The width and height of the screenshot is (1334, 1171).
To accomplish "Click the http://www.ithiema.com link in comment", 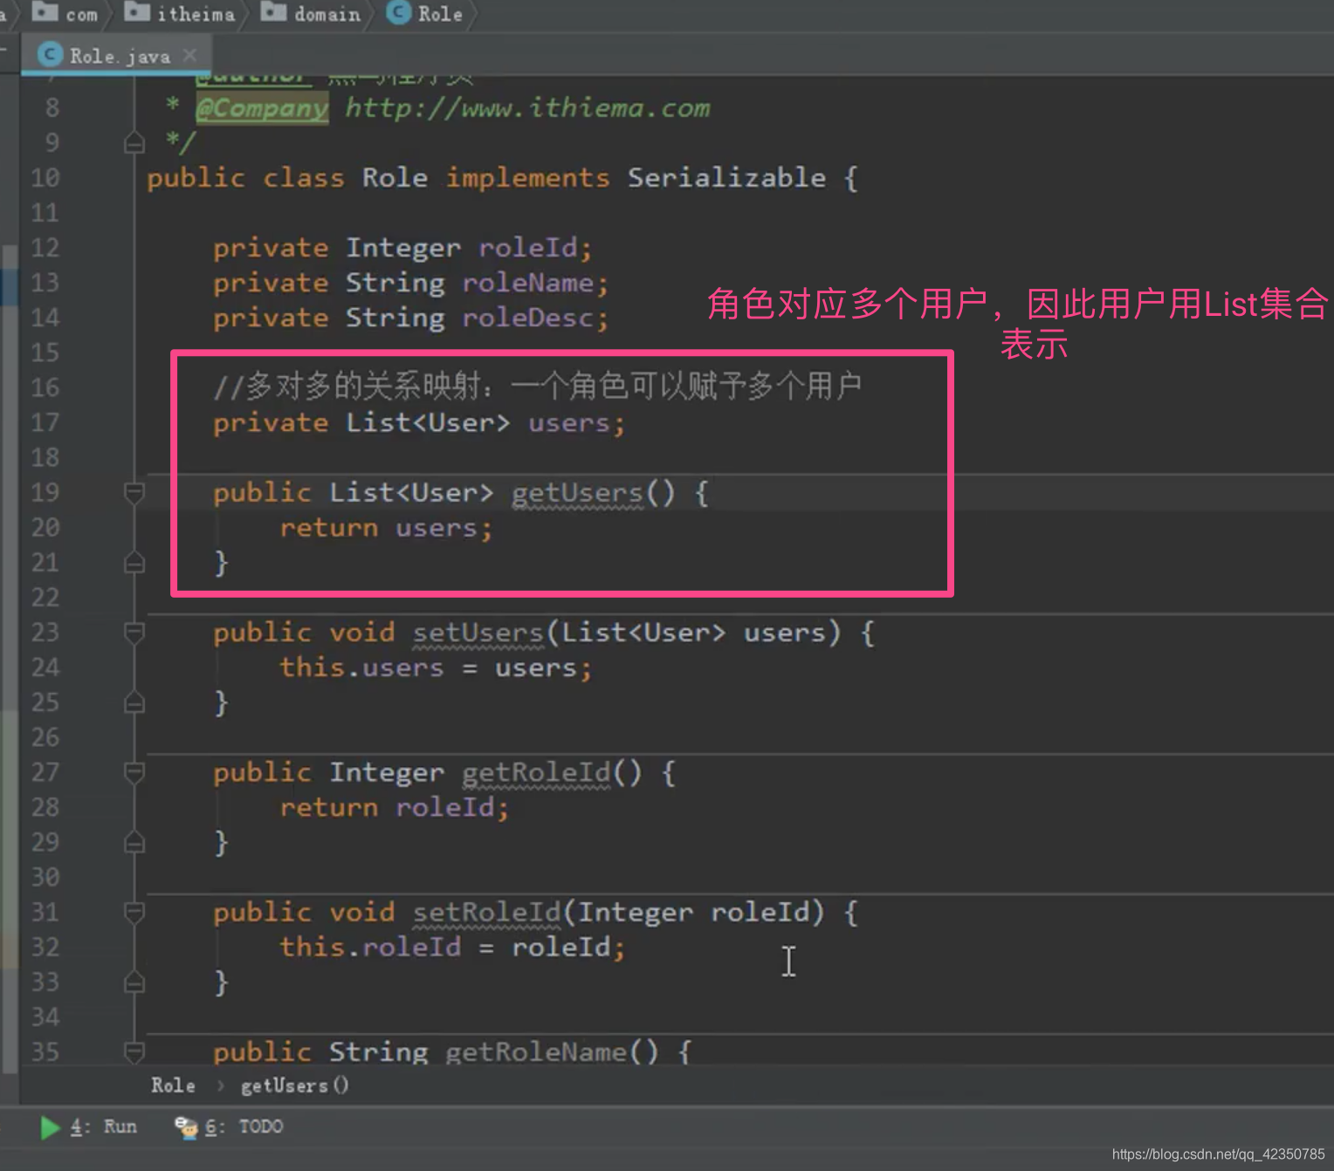I will pyautogui.click(x=527, y=108).
